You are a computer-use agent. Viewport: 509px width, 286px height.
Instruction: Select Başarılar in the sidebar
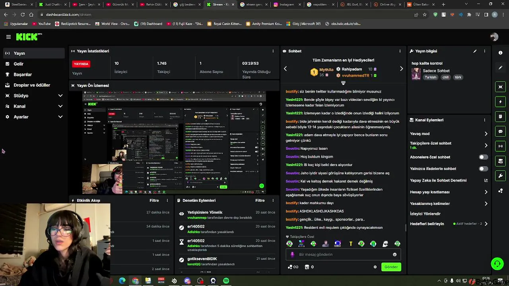click(x=34, y=75)
